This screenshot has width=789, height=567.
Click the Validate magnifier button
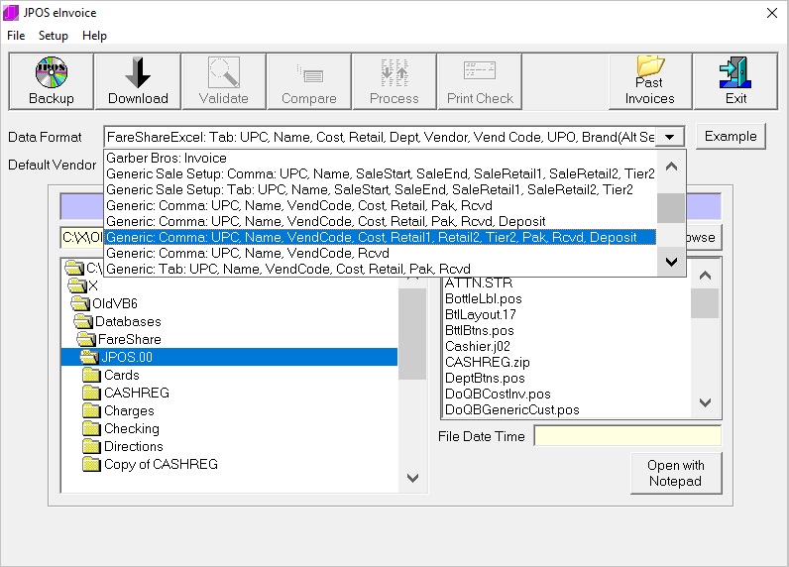coord(223,81)
